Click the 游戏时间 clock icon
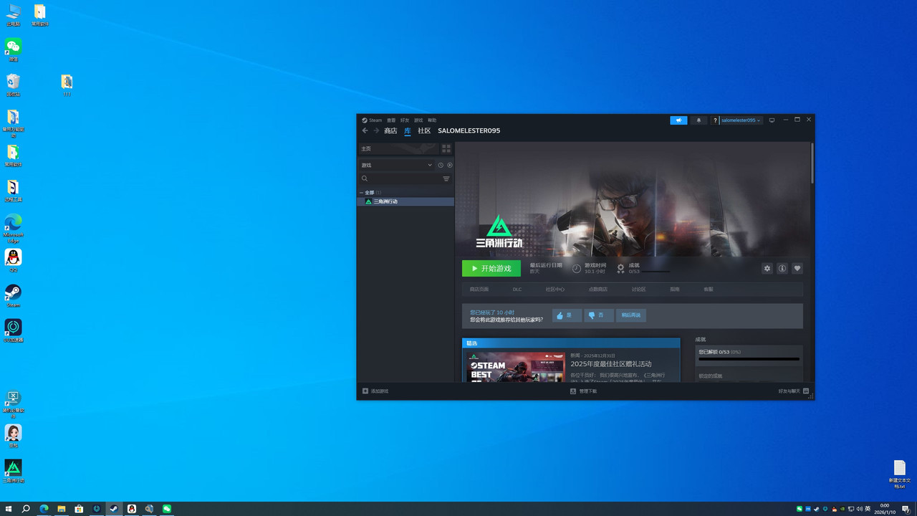 click(x=577, y=268)
